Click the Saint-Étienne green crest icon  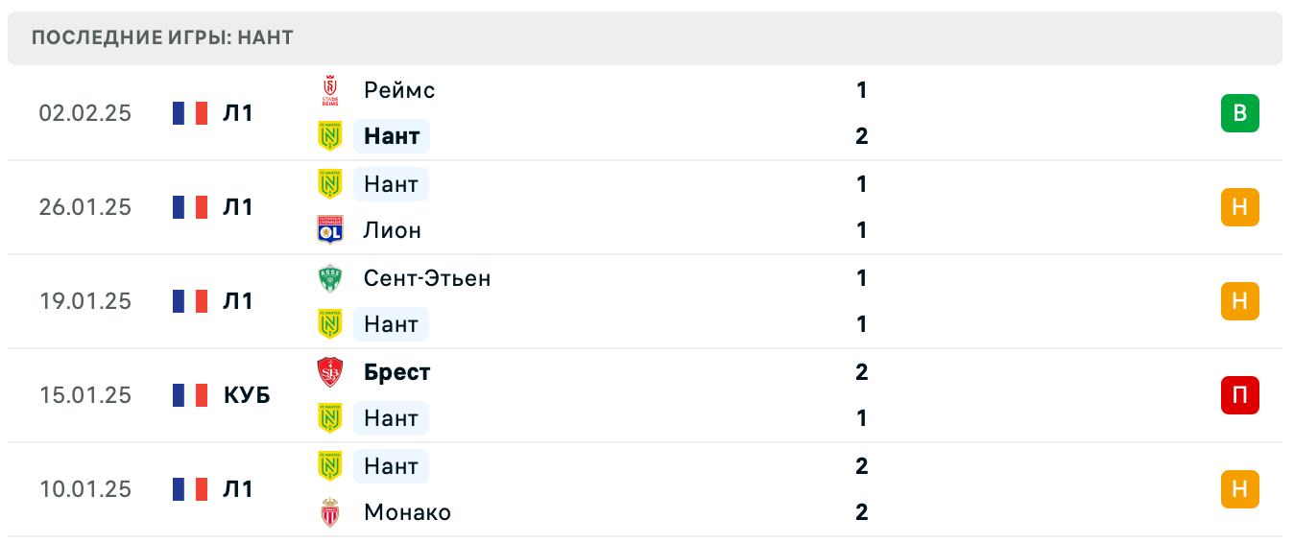[x=330, y=278]
